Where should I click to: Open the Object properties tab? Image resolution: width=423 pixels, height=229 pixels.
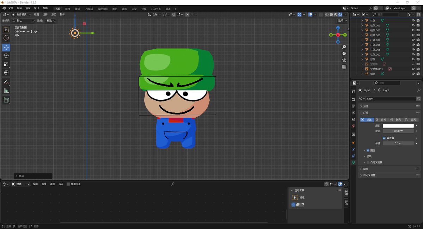(353, 143)
